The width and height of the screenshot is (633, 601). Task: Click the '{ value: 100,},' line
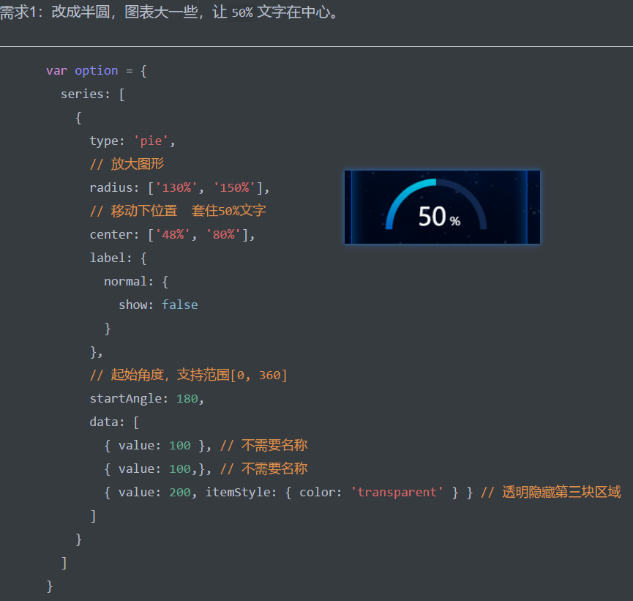pos(158,469)
